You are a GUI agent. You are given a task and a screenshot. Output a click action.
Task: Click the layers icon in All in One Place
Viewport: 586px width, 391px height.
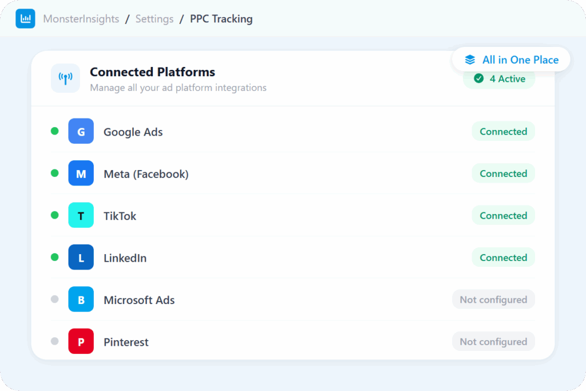click(x=470, y=60)
